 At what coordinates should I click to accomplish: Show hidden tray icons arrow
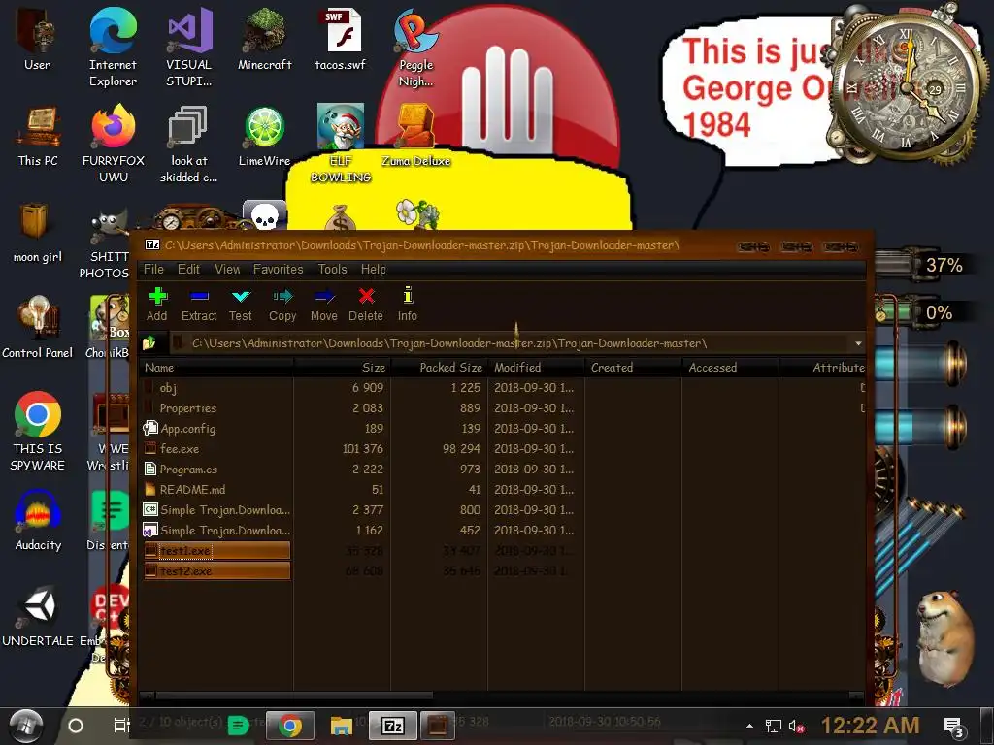750,726
